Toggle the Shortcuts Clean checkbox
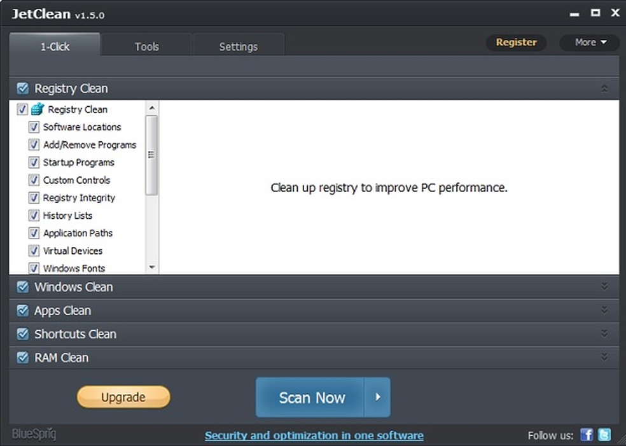 tap(23, 334)
